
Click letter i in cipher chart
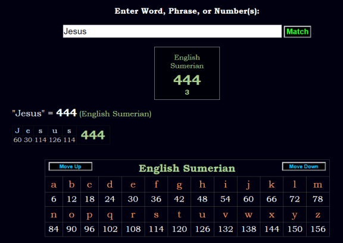[x=226, y=185]
